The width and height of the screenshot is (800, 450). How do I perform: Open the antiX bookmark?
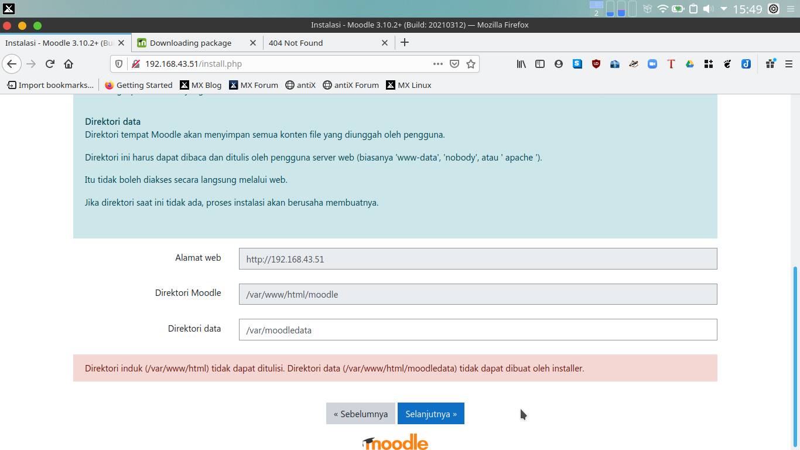pyautogui.click(x=300, y=85)
